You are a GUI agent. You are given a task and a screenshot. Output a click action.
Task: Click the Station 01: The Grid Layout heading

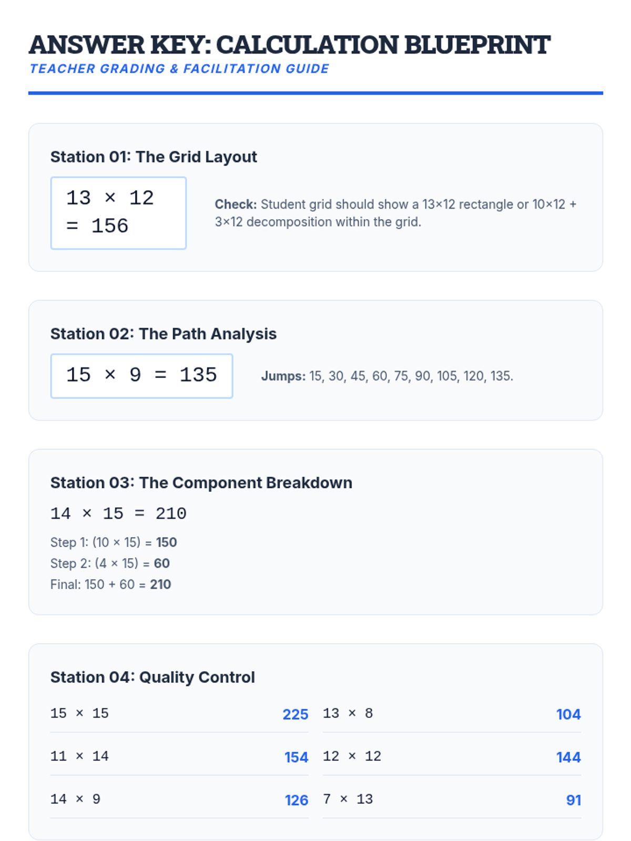(x=154, y=157)
